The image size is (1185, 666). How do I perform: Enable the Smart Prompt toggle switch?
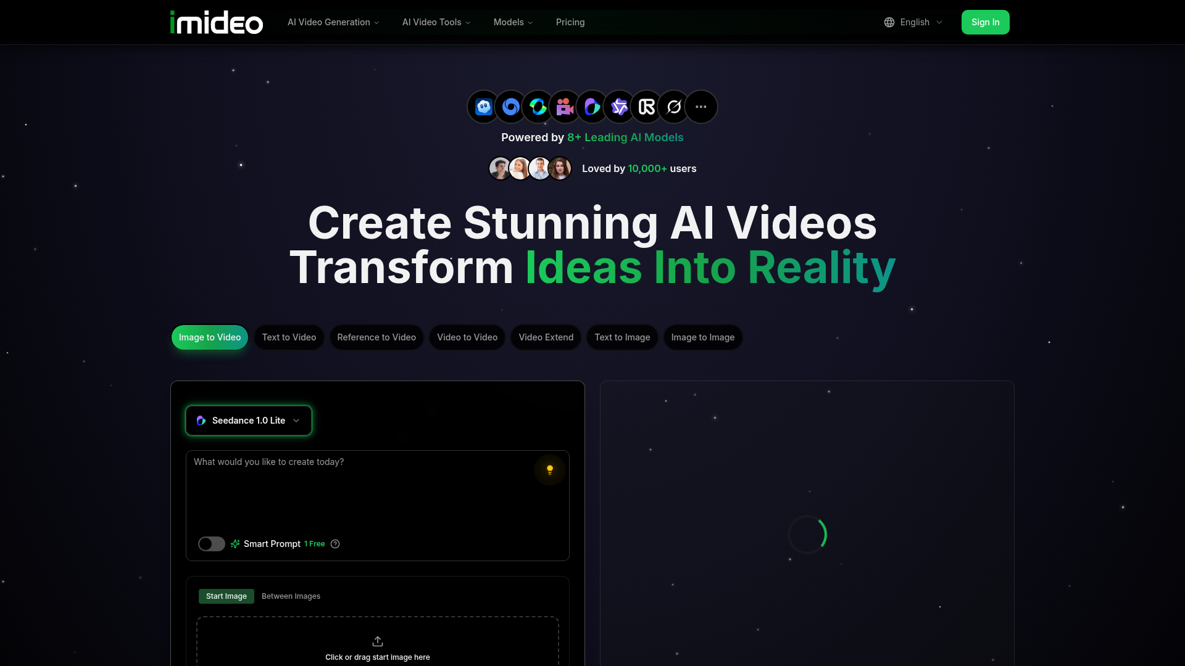211,544
